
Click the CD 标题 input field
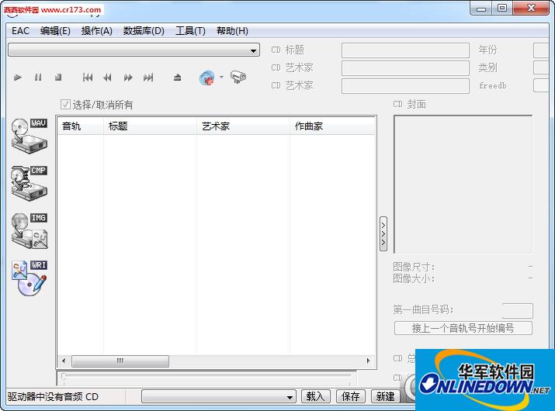tap(406, 50)
